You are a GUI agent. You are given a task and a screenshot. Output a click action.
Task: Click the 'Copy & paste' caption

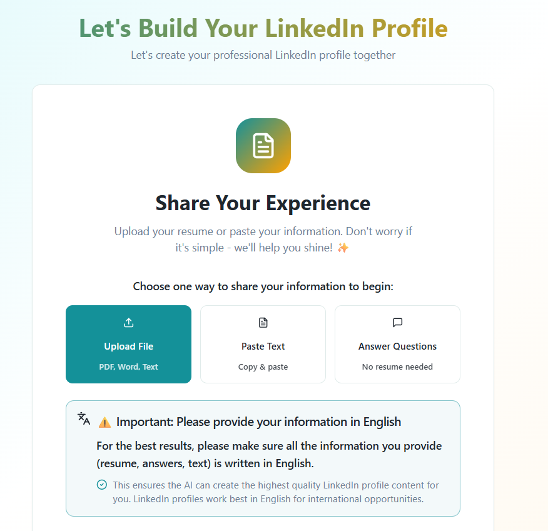(263, 367)
